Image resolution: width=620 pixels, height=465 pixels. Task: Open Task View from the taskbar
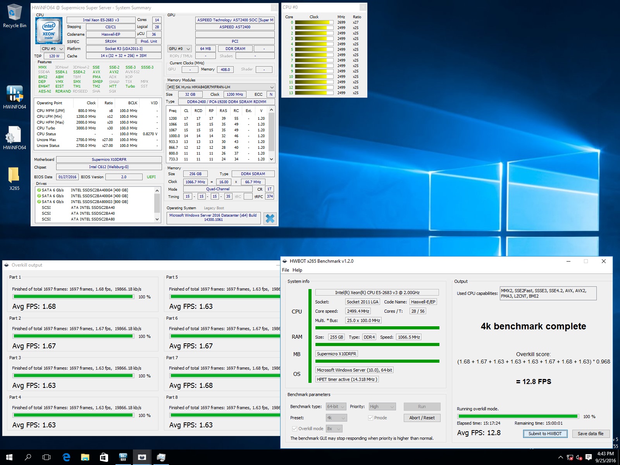point(46,457)
